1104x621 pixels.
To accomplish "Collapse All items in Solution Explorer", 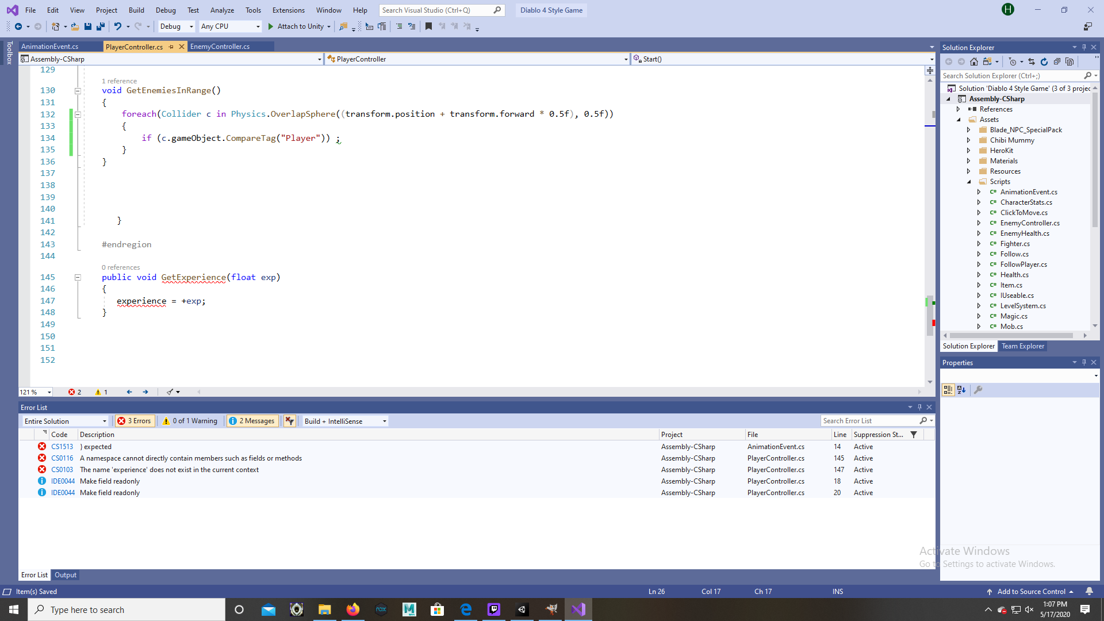I will click(1057, 62).
